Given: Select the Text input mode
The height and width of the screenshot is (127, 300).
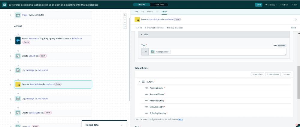Looking at the screenshot, I should click(x=275, y=46).
